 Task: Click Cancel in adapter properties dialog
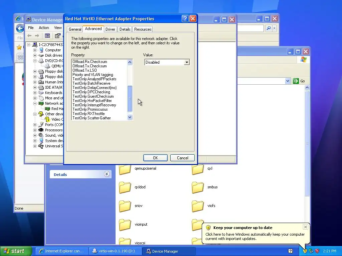pyautogui.click(x=182, y=158)
